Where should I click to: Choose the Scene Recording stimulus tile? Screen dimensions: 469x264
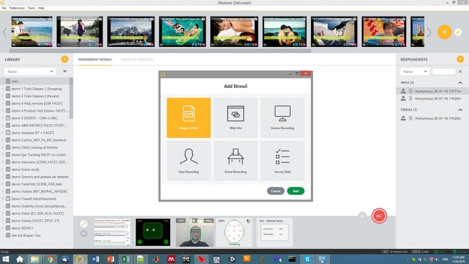pos(235,161)
